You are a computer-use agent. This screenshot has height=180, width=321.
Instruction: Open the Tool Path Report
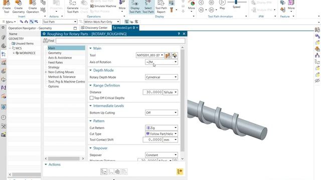pyautogui.click(x=161, y=6)
